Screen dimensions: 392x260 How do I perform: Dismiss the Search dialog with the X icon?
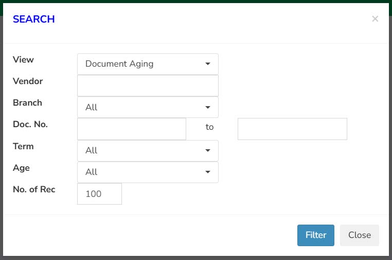(375, 18)
